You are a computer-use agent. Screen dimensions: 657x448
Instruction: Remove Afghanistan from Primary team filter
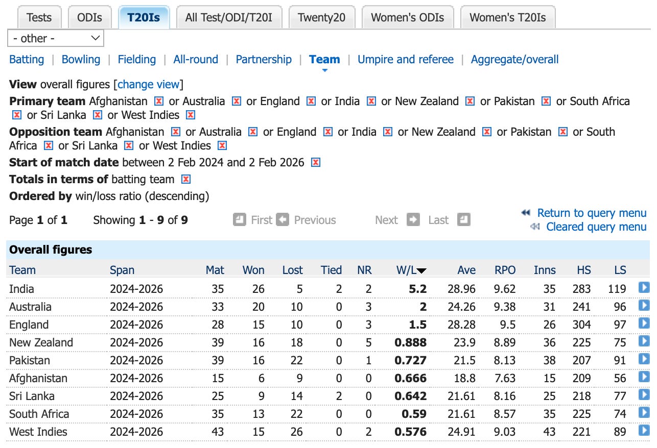pos(159,101)
